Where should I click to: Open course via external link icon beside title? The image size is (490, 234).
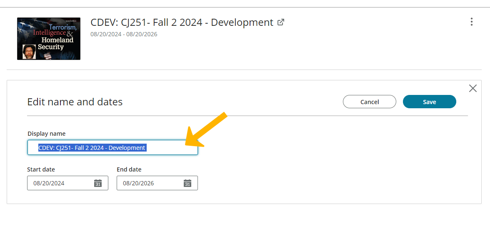click(x=281, y=22)
